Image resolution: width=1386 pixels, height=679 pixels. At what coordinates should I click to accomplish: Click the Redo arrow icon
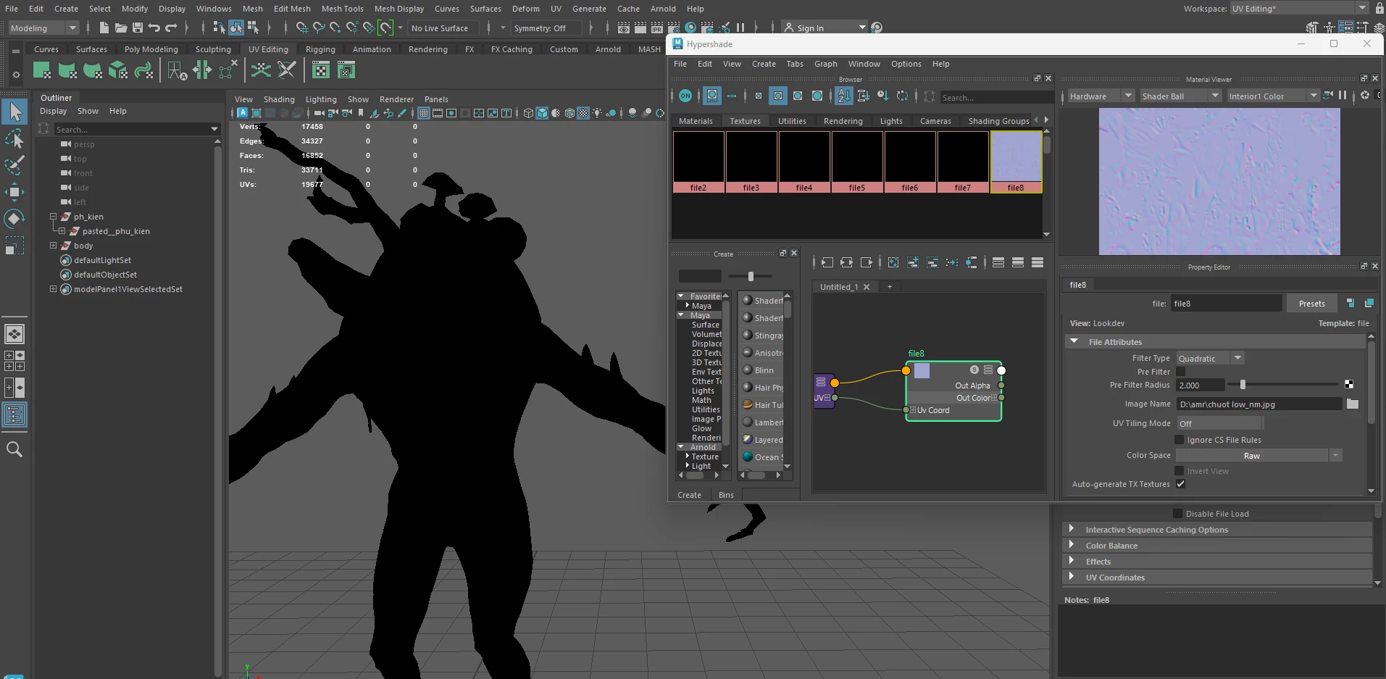coord(171,28)
